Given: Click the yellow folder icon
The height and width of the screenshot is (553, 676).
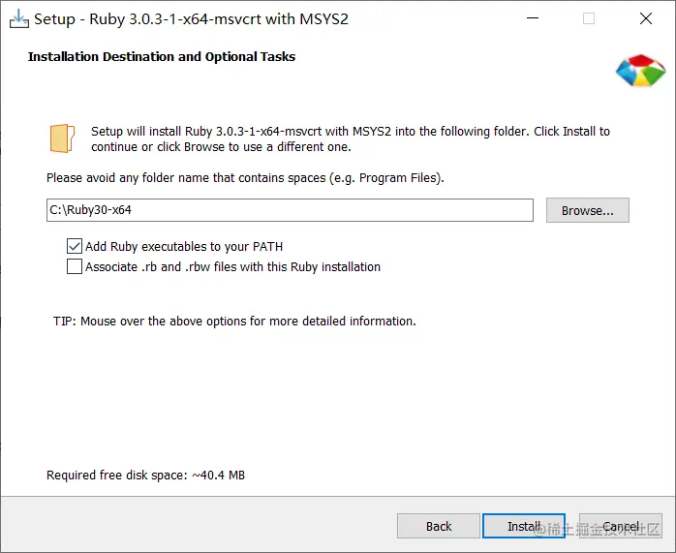Looking at the screenshot, I should (63, 138).
